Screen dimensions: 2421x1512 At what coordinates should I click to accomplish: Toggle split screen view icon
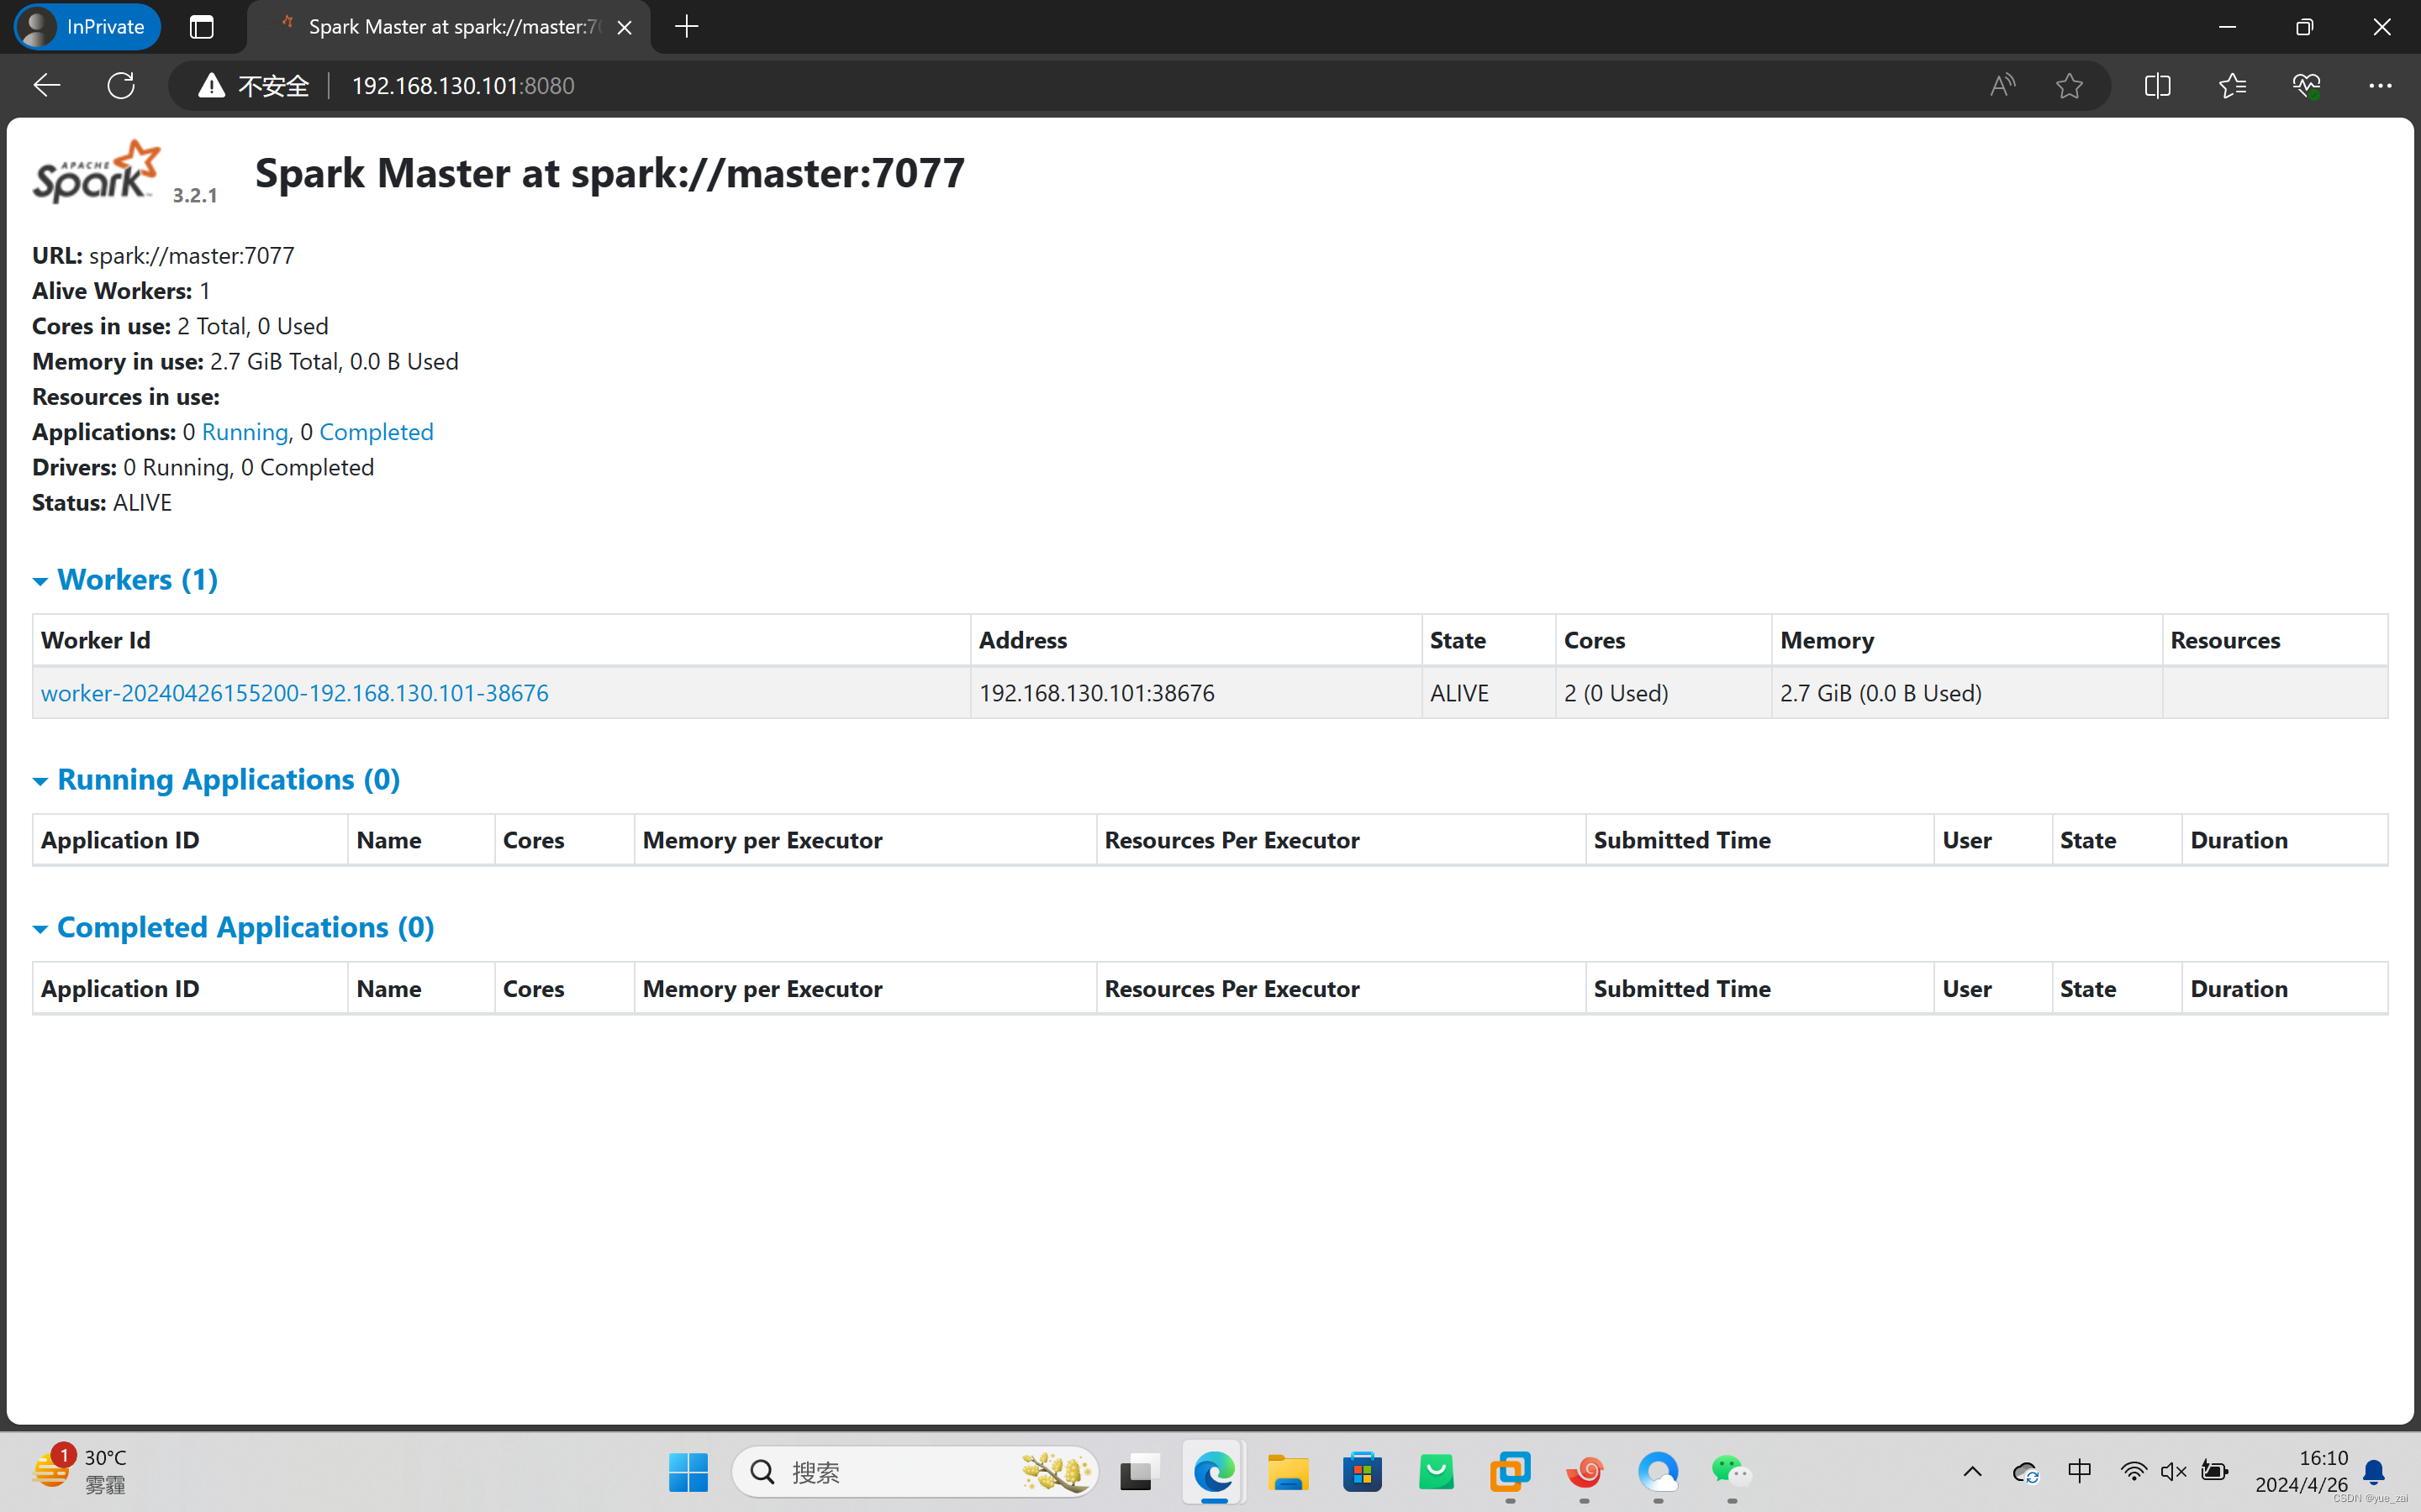[x=2157, y=85]
